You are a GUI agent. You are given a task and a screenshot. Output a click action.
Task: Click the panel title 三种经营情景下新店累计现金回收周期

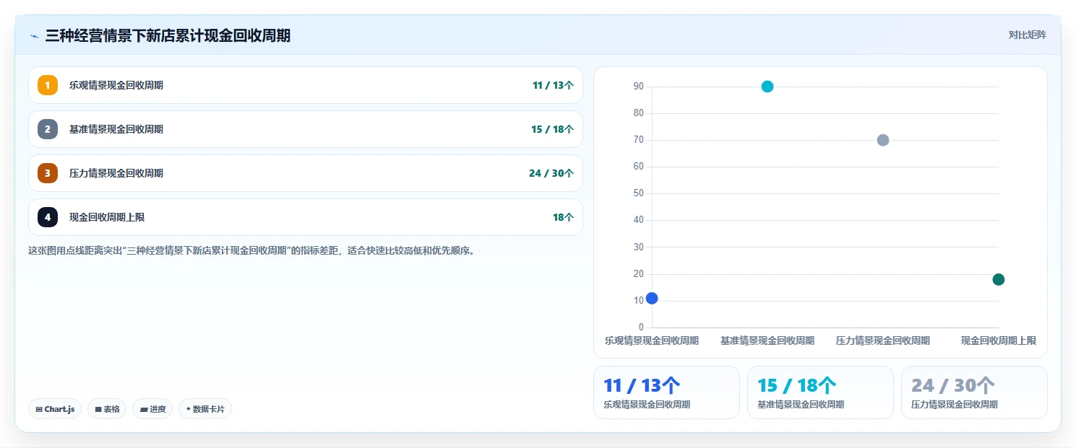tap(168, 35)
